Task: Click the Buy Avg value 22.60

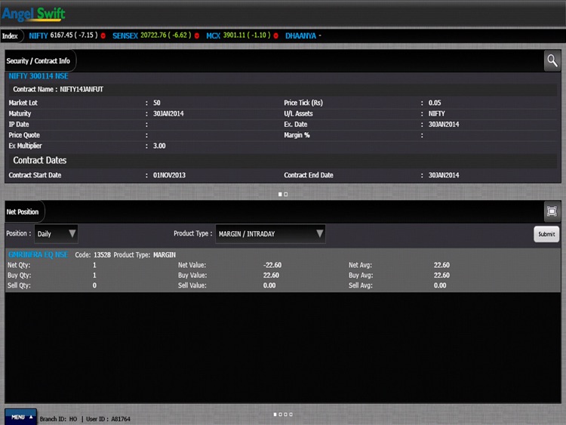Action: (441, 275)
